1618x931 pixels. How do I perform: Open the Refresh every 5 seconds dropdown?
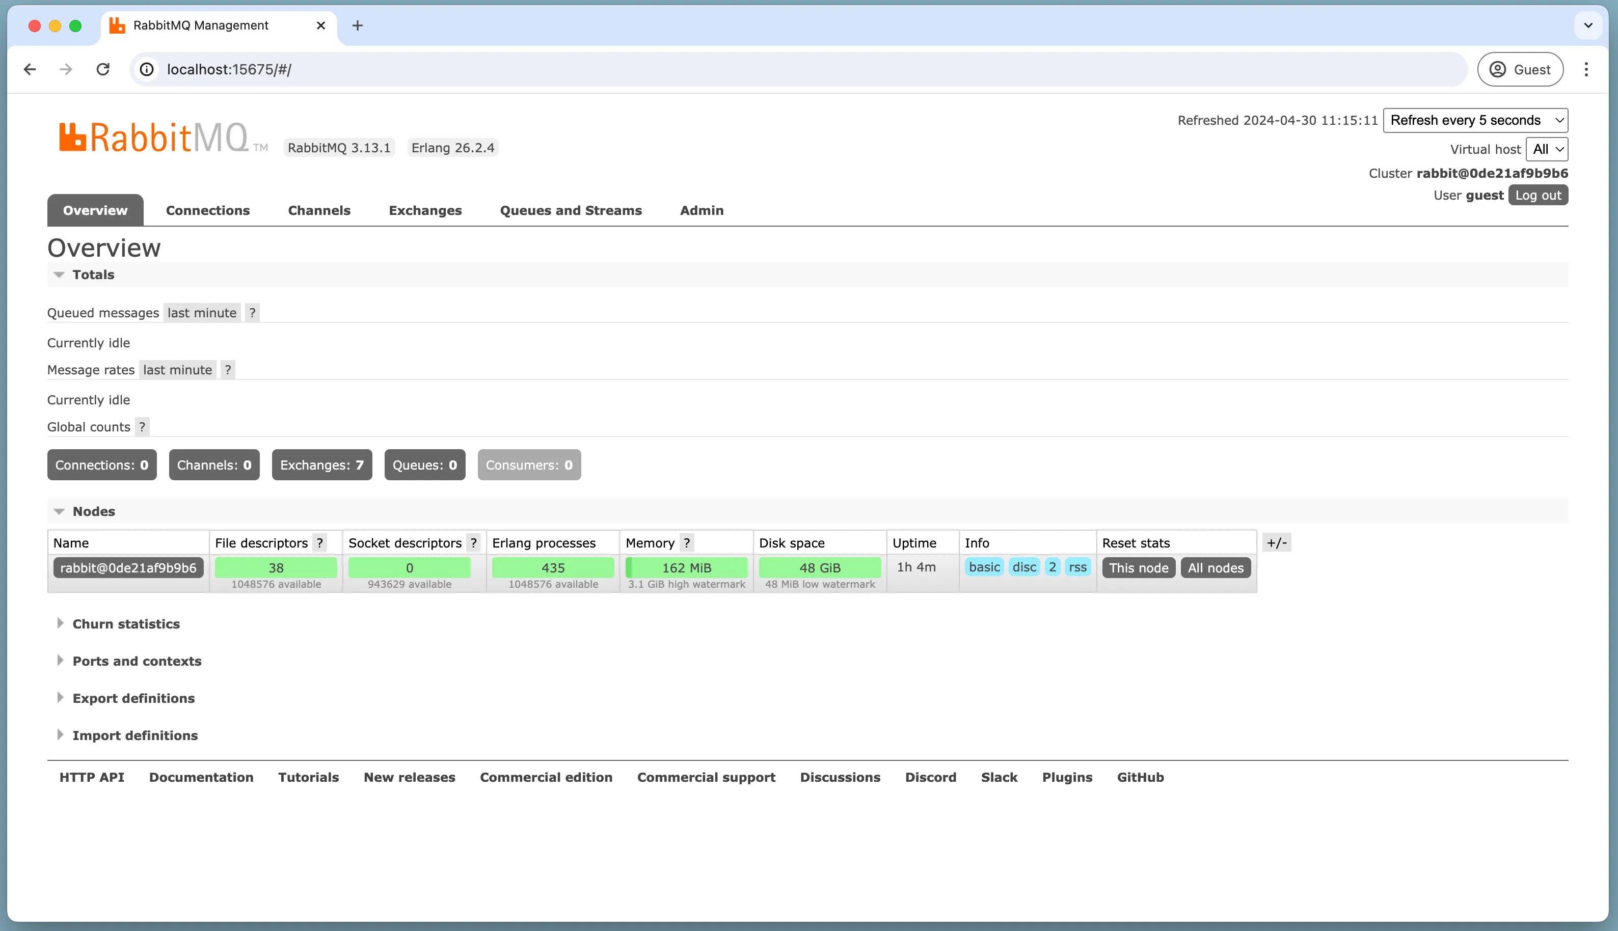1475,120
